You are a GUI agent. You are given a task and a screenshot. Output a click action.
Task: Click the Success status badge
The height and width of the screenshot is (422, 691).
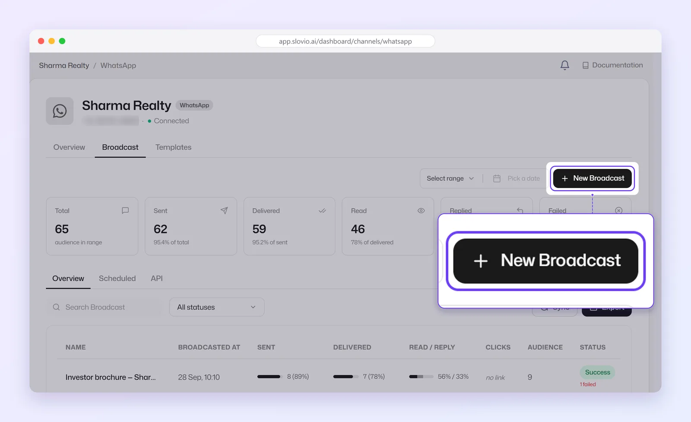click(x=597, y=372)
